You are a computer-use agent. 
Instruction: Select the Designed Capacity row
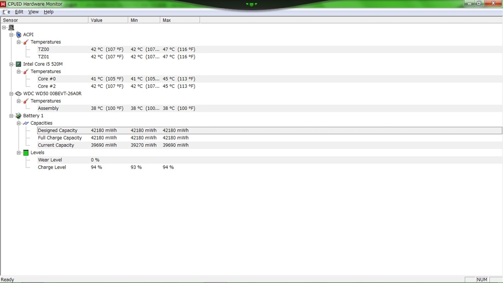click(270, 131)
